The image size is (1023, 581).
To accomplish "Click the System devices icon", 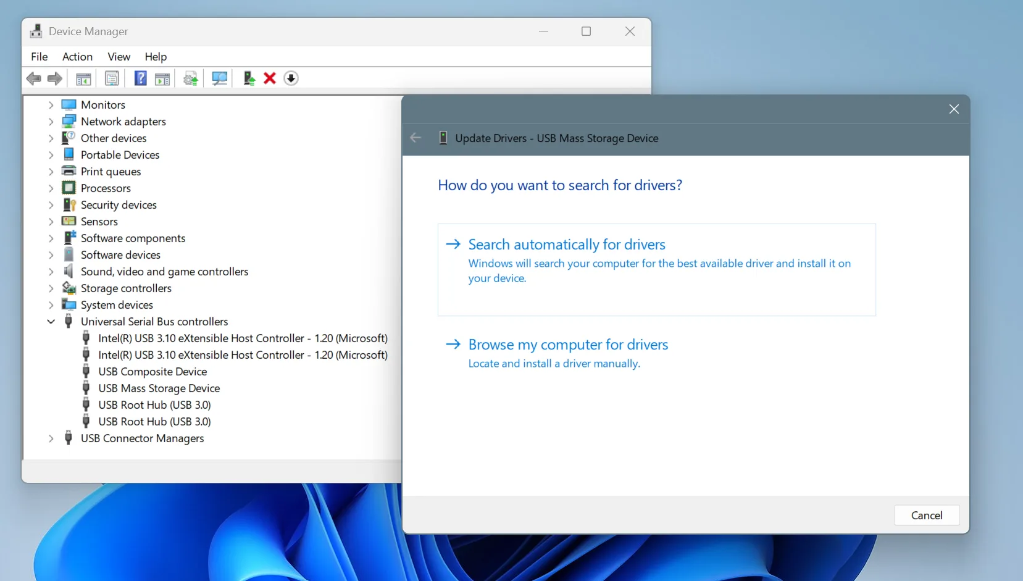I will [x=69, y=305].
